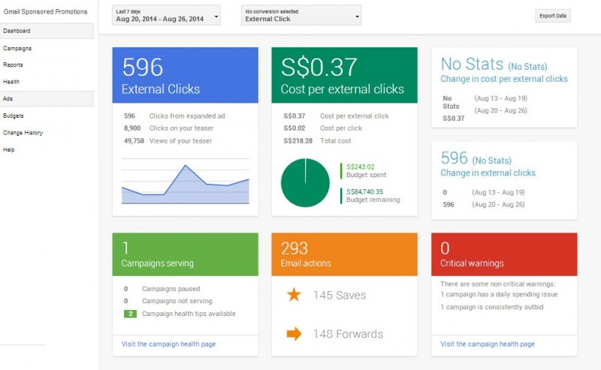Image resolution: width=601 pixels, height=370 pixels.
Task: Click Visit the campaign health page under Critical warnings
Action: [x=488, y=344]
